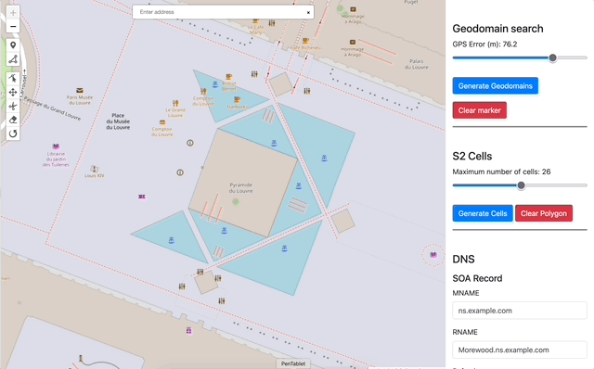The image size is (594, 369).
Task: Click the PenTablet label at bottom
Action: (x=293, y=363)
